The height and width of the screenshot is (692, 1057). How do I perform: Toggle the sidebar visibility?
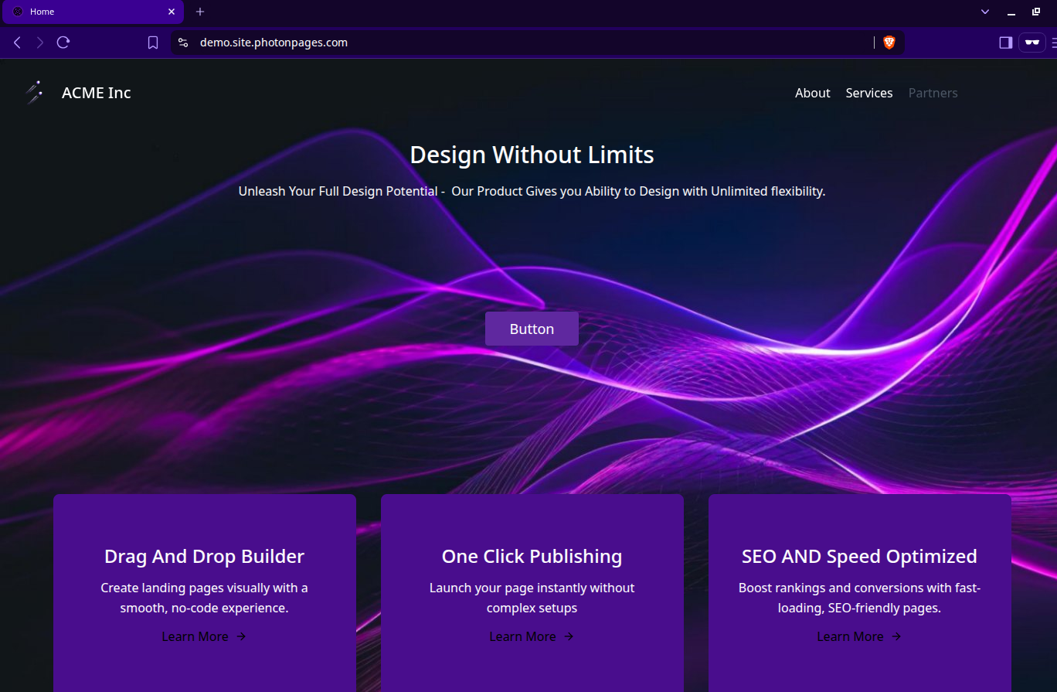[x=1005, y=43]
